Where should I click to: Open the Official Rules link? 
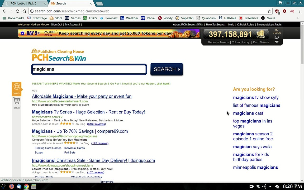coord(245,25)
